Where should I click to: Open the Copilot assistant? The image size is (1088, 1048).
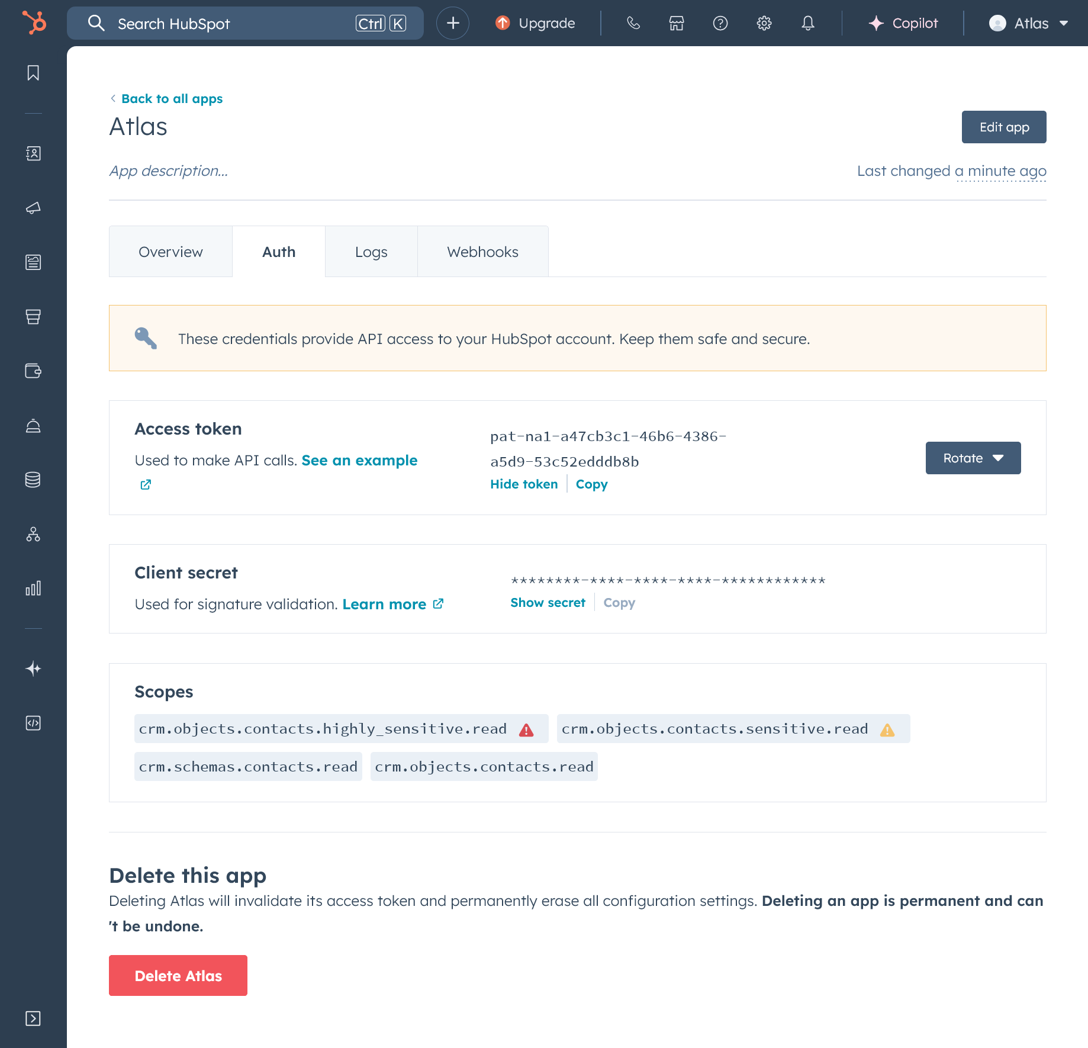903,23
